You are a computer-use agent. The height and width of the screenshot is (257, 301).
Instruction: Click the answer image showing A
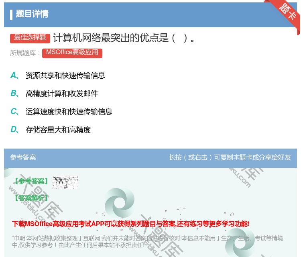point(65,182)
